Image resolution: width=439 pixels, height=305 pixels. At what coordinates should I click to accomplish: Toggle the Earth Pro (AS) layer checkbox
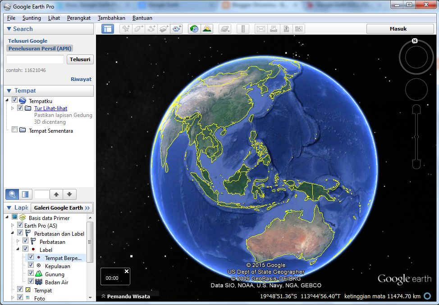tap(20, 224)
